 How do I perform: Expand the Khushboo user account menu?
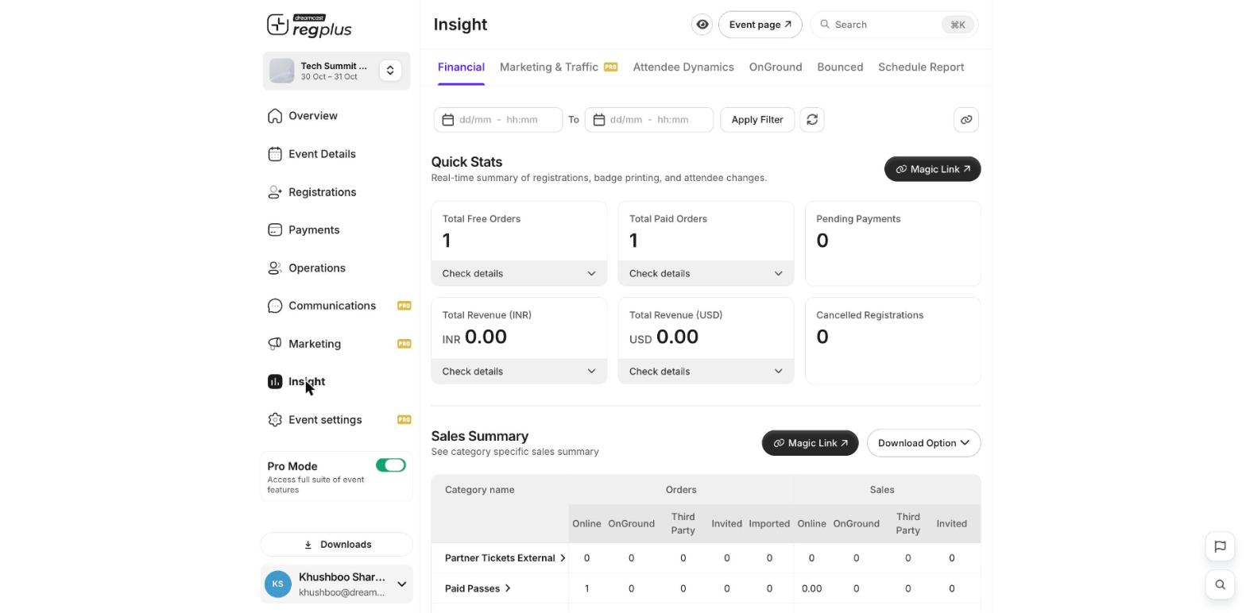(x=401, y=584)
